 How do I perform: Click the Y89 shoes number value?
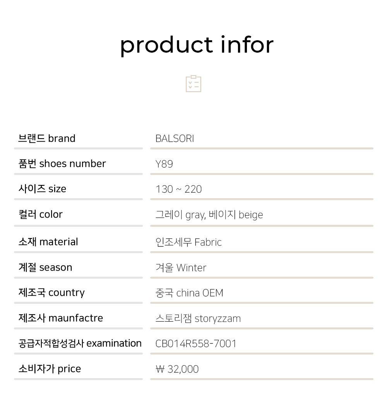tap(164, 164)
